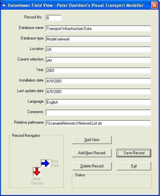Click the Next Form text label
Image resolution: width=160 pixels, height=196 pixels.
pyautogui.click(x=55, y=163)
